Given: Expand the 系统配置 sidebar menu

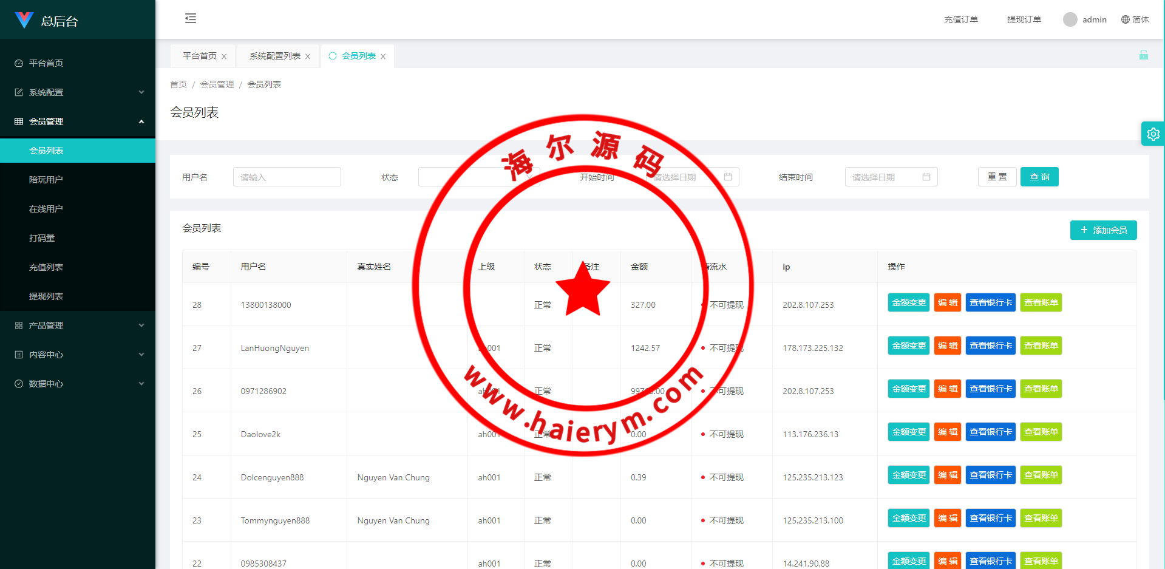Looking at the screenshot, I should coord(78,92).
